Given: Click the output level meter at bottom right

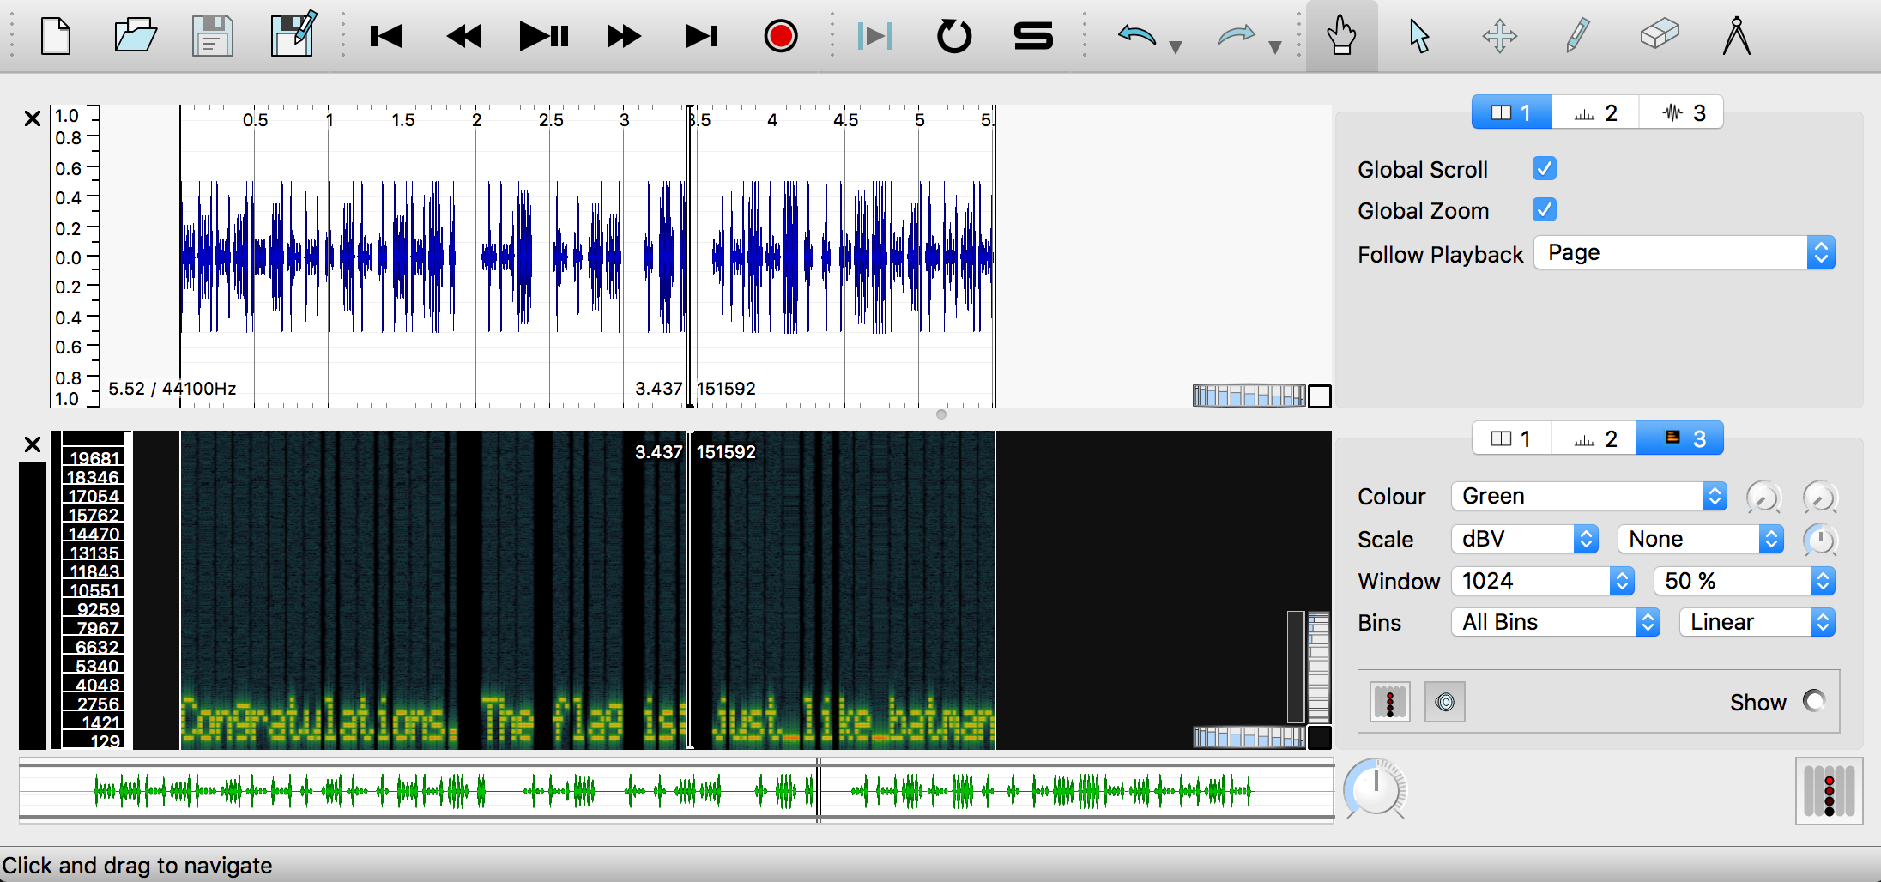Looking at the screenshot, I should click(x=1830, y=791).
